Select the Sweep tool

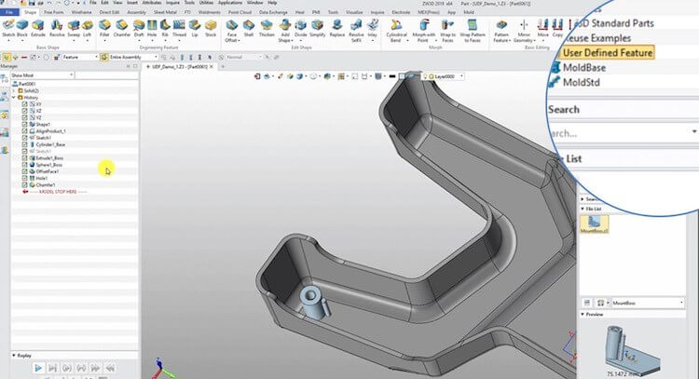click(x=74, y=29)
